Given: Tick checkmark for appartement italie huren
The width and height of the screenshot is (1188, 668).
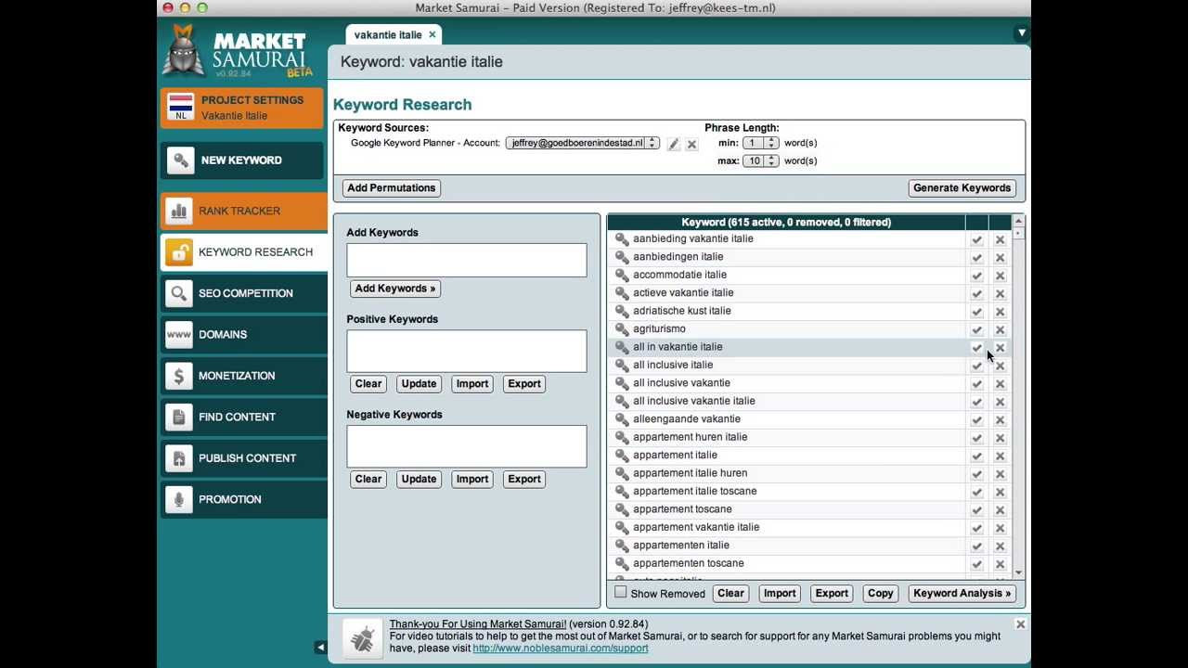Looking at the screenshot, I should [x=976, y=474].
